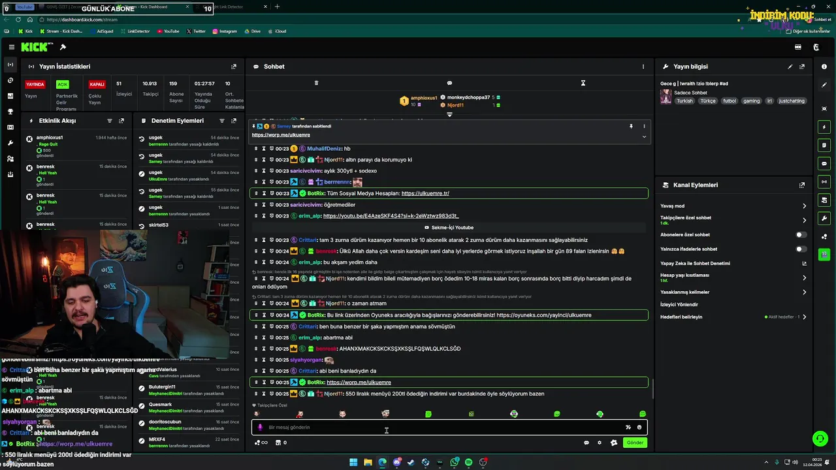Open erim_alp's youtu.be link
836x470 pixels.
[391, 216]
